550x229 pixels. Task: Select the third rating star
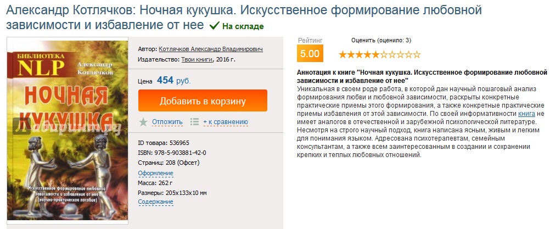coord(359,54)
